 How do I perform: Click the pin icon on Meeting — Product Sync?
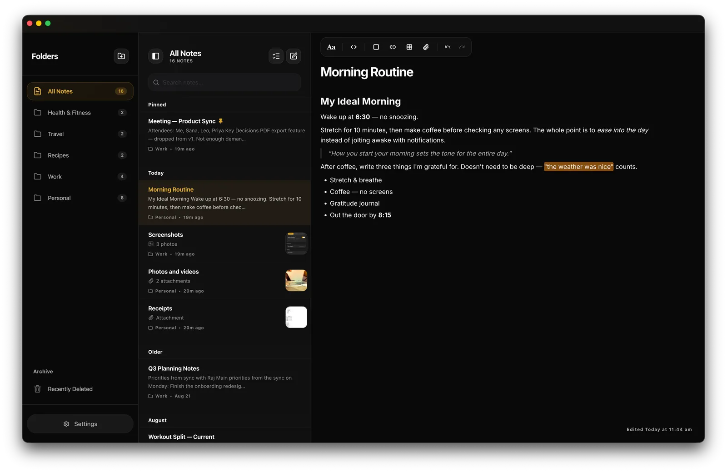220,121
